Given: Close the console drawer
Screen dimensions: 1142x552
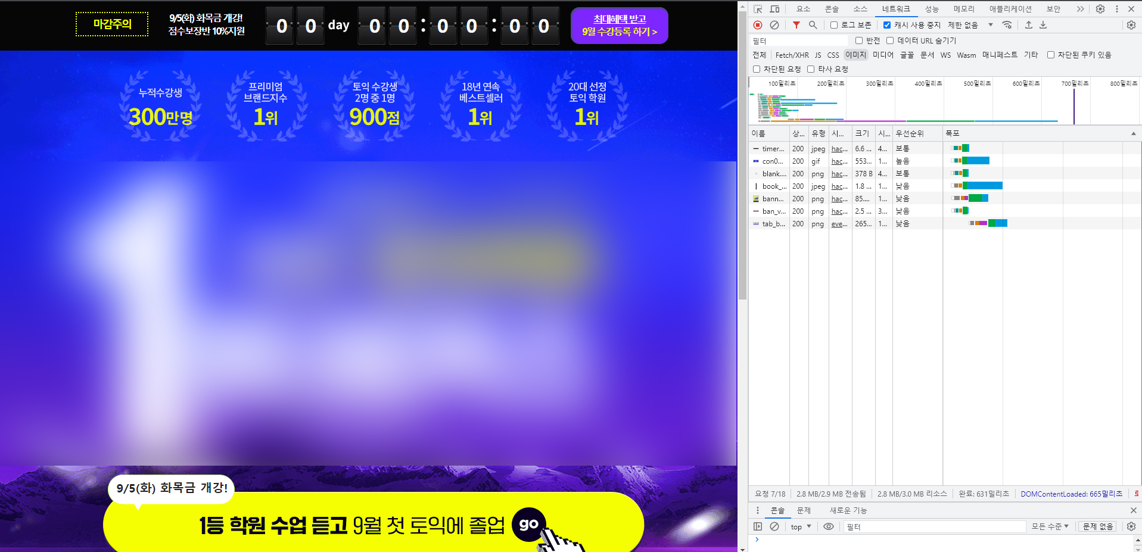Looking at the screenshot, I should point(1133,510).
